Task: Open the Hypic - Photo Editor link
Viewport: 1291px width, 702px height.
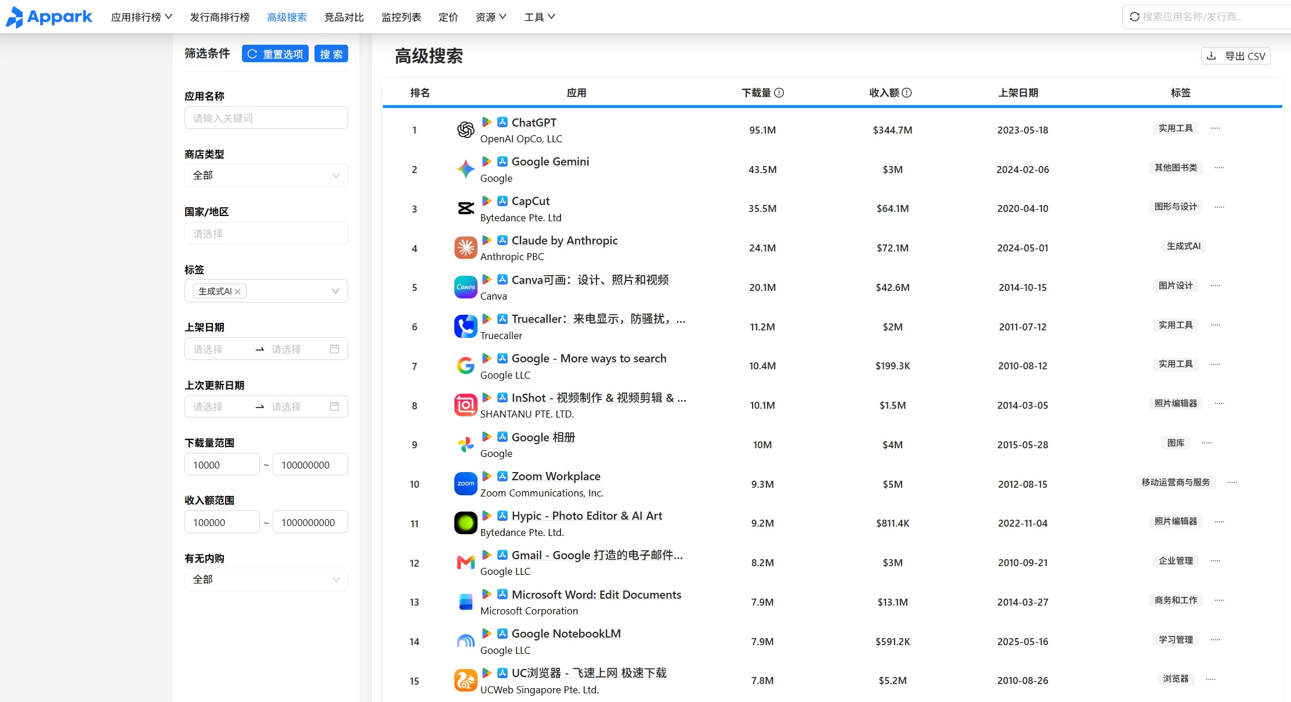Action: (587, 516)
